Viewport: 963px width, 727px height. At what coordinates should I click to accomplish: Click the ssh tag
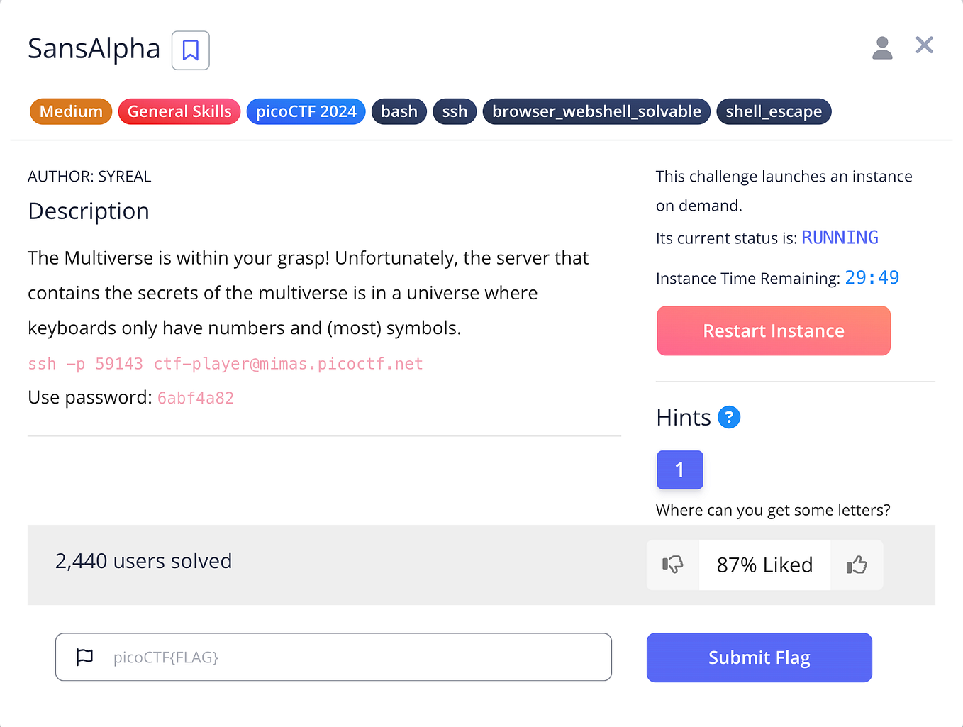point(455,111)
